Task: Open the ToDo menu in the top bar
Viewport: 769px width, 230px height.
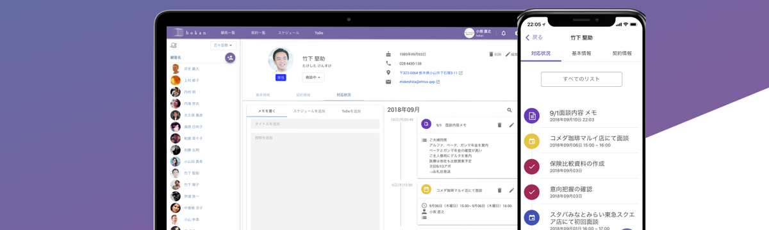Action: [x=319, y=33]
